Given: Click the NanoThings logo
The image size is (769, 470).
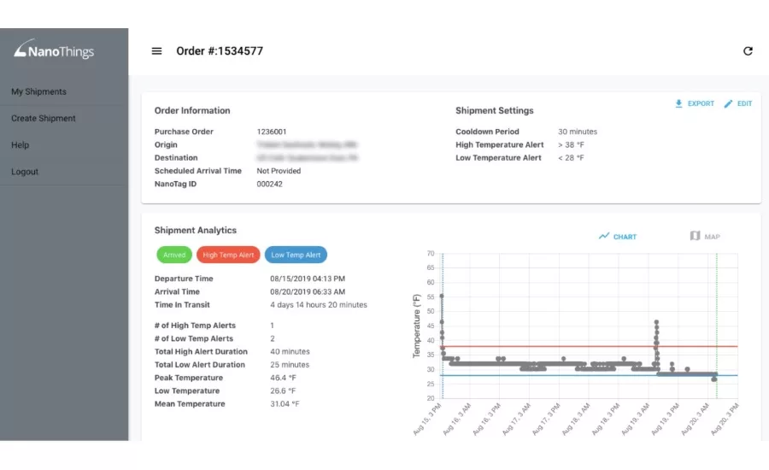Looking at the screenshot, I should point(54,50).
